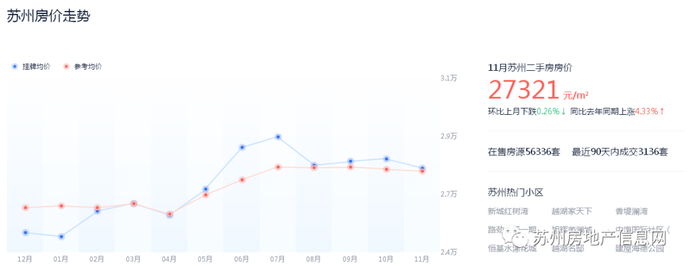
Task: Select the blue 12月 data point
Action: 25,232
